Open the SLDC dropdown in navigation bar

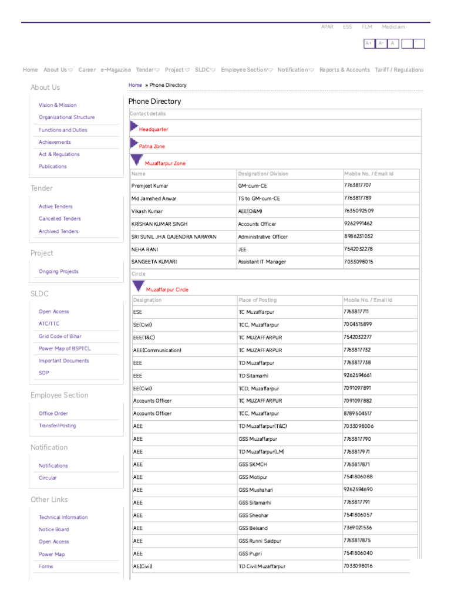click(213, 70)
